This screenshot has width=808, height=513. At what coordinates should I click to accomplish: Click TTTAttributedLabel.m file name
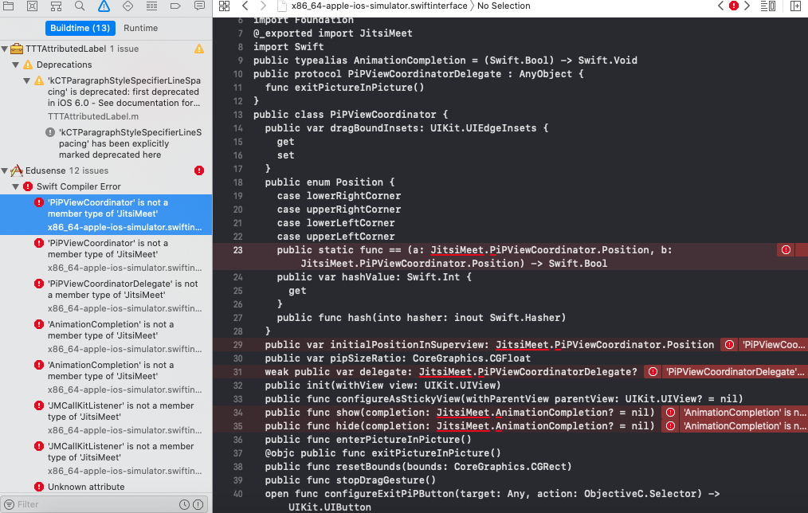tap(92, 116)
